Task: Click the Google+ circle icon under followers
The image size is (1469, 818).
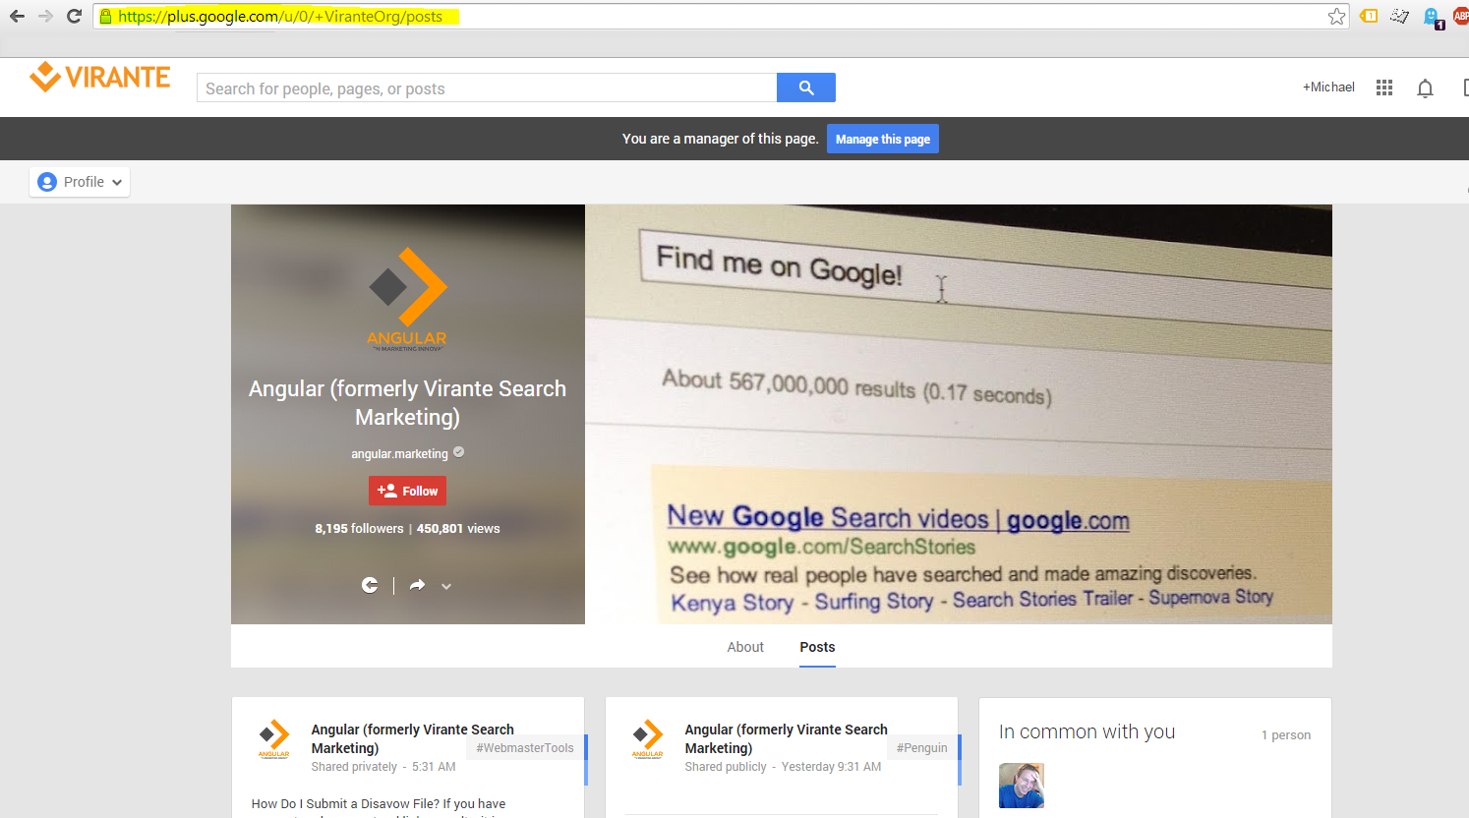Action: tap(370, 585)
